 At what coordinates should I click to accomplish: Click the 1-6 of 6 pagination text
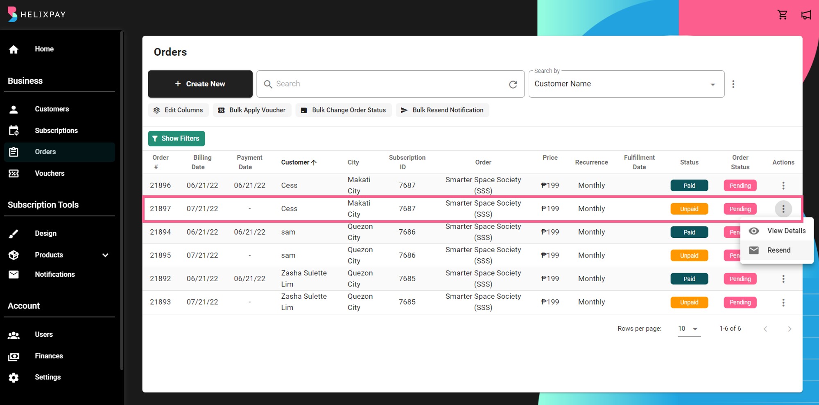click(730, 329)
